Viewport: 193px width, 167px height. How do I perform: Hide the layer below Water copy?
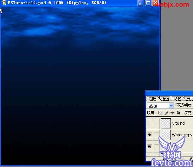pyautogui.click(x=150, y=146)
